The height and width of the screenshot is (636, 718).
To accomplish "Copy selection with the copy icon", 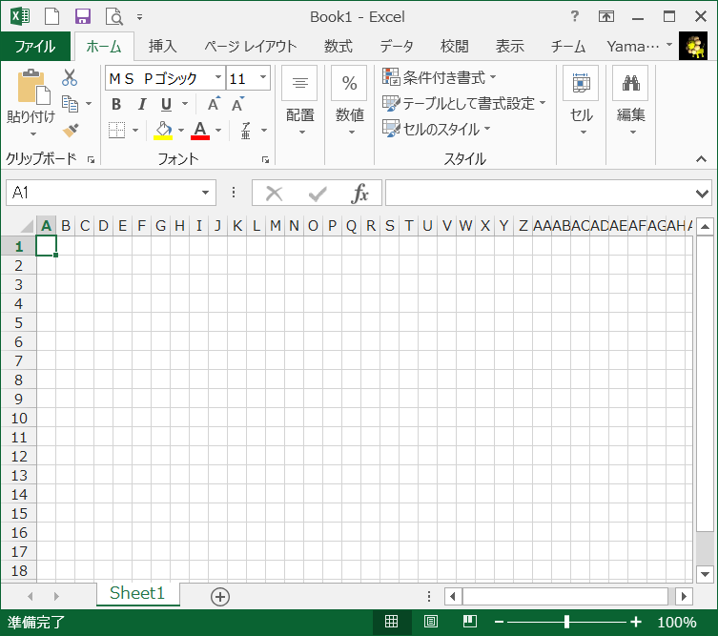I will [70, 104].
